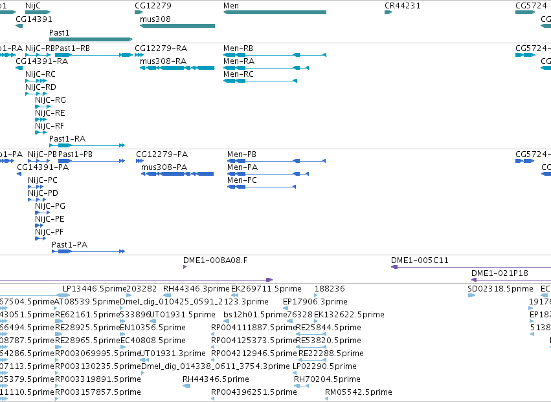Screen dimensions: 551x402
Task: Select the NijC-RG transcript label
Action: tap(51, 100)
